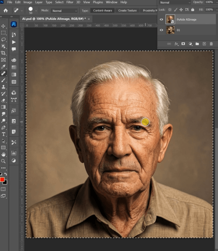Select the Frame tool
Viewport: 218px width, 251px height.
click(3, 60)
